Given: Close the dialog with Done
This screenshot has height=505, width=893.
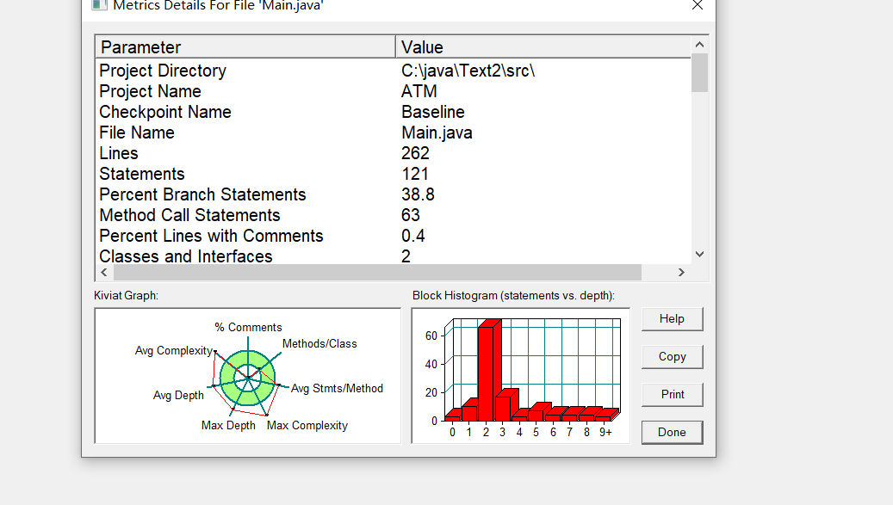Looking at the screenshot, I should coord(672,432).
